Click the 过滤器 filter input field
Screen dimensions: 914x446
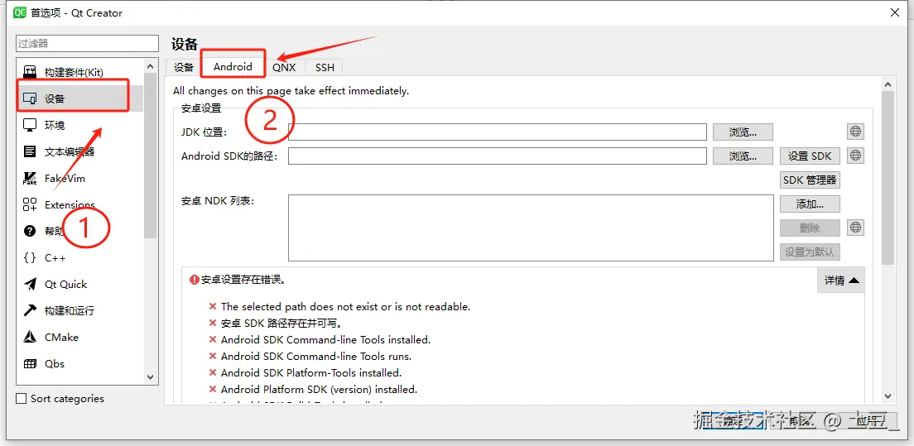[88, 44]
